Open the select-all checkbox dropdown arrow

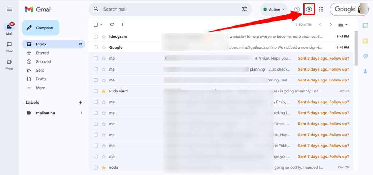pos(101,25)
